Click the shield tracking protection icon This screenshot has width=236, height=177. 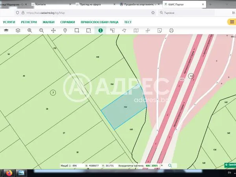pos(17,13)
